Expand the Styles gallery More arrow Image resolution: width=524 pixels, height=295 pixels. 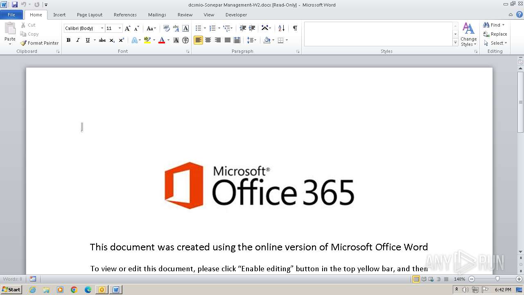click(455, 43)
